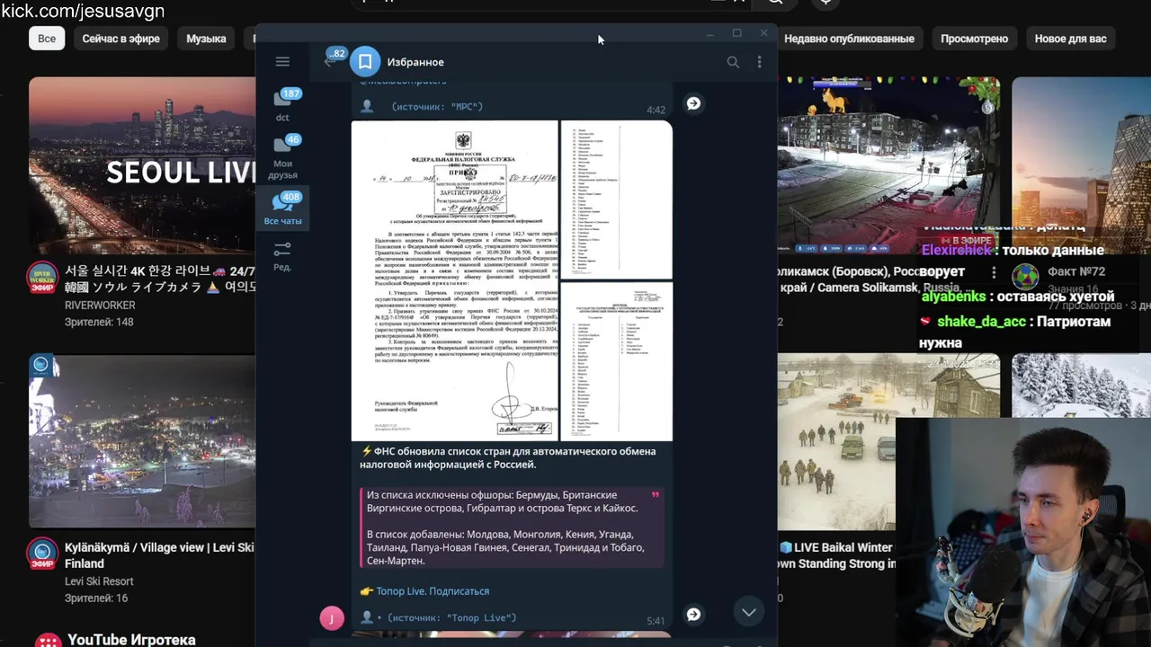The height and width of the screenshot is (647, 1151).
Task: Select the Все filter chip on YouTube
Action: tap(47, 39)
